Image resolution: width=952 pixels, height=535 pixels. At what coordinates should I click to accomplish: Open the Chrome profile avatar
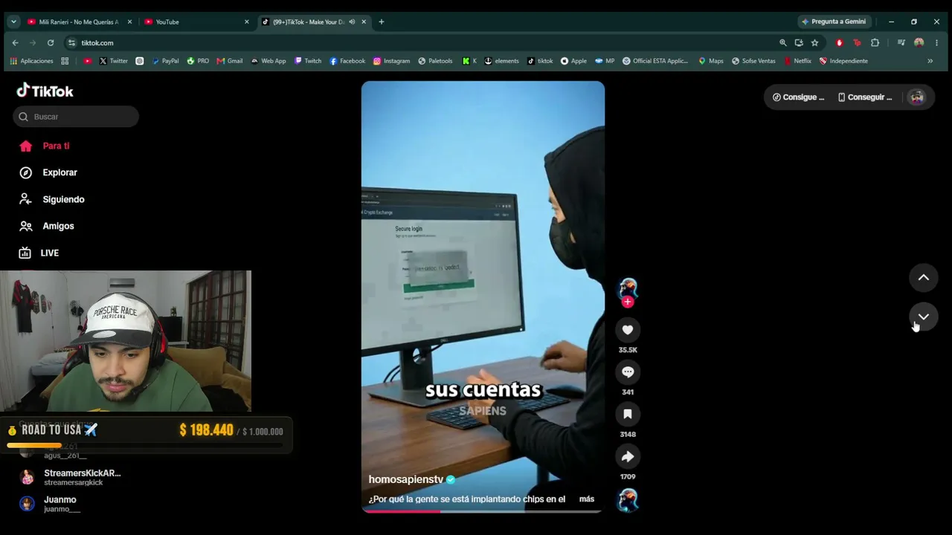(x=919, y=43)
